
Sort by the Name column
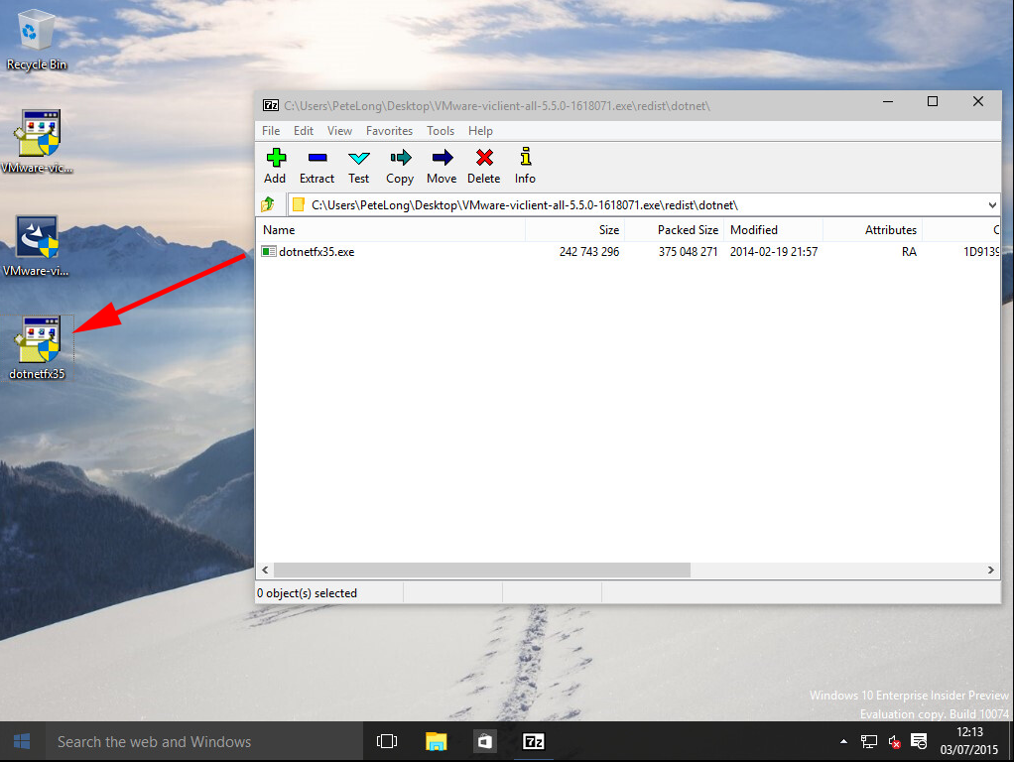pos(391,229)
